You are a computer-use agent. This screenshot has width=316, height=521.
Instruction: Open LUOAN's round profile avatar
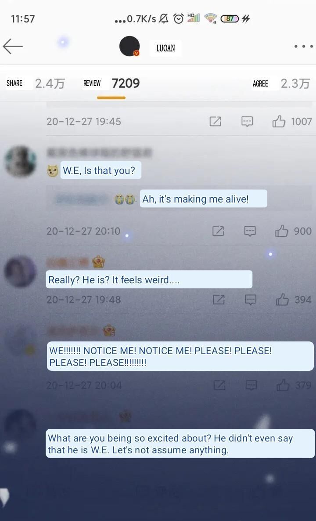click(129, 46)
